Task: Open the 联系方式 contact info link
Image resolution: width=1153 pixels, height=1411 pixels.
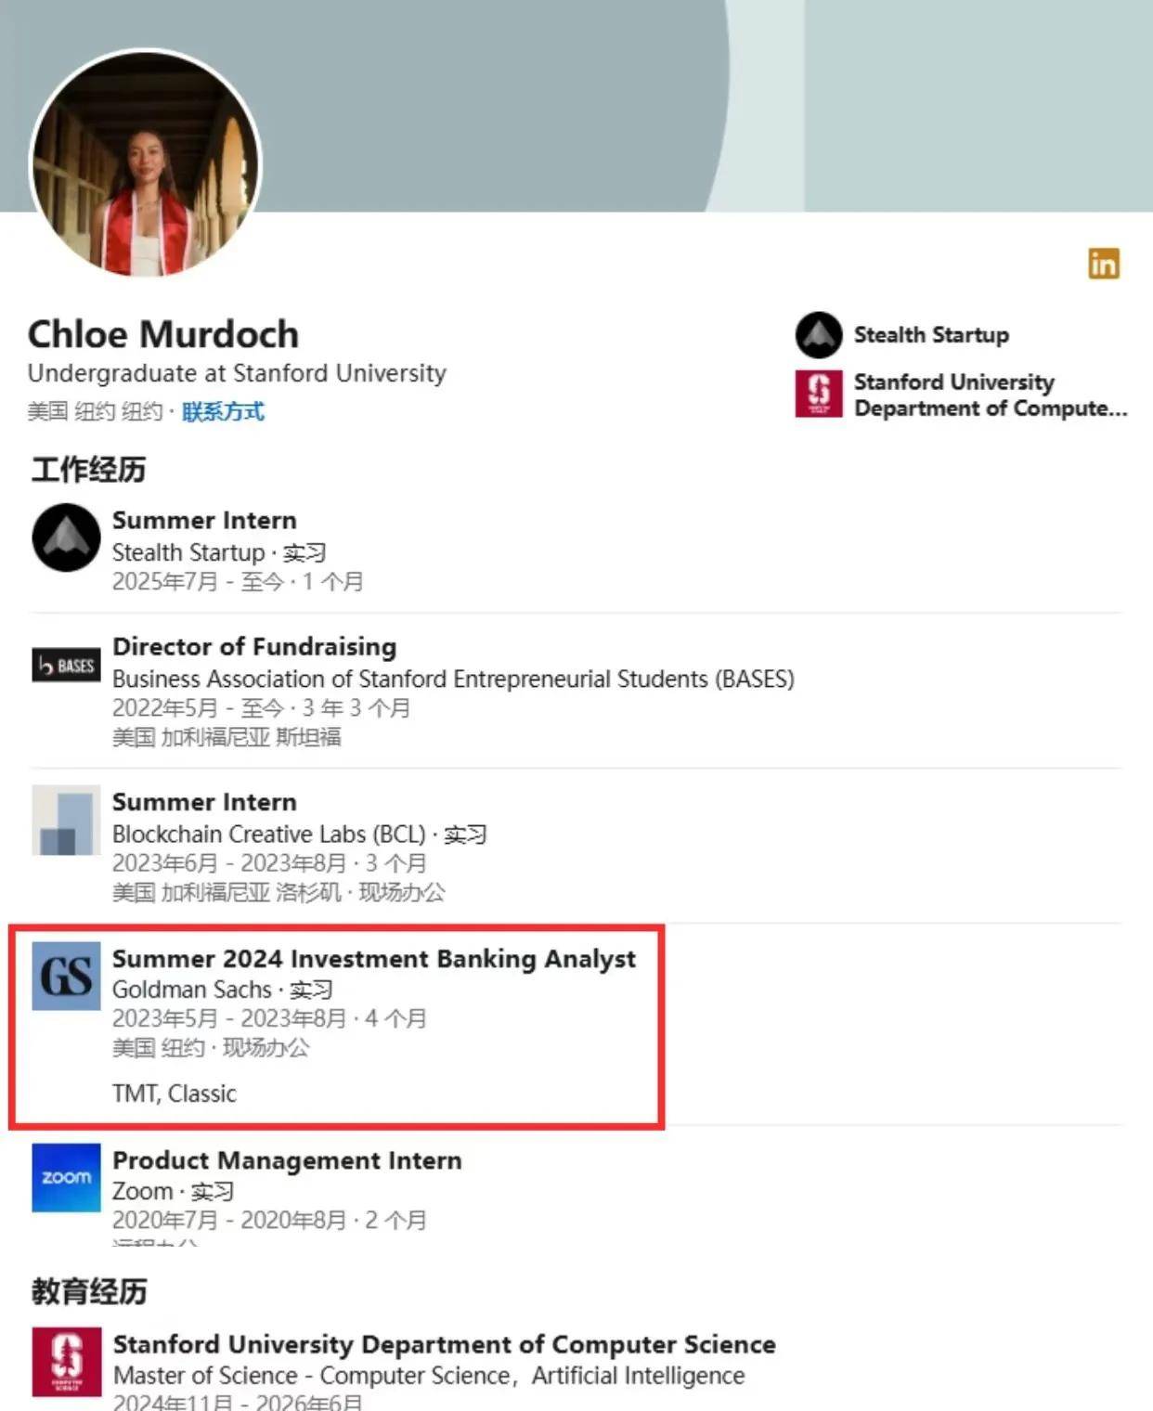Action: [223, 411]
